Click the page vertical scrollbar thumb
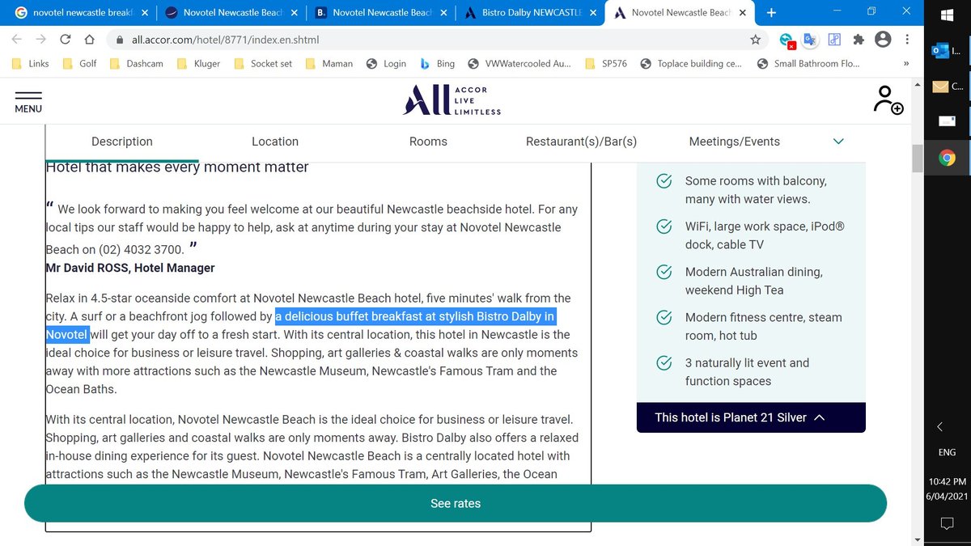The image size is (971, 546). click(x=917, y=159)
